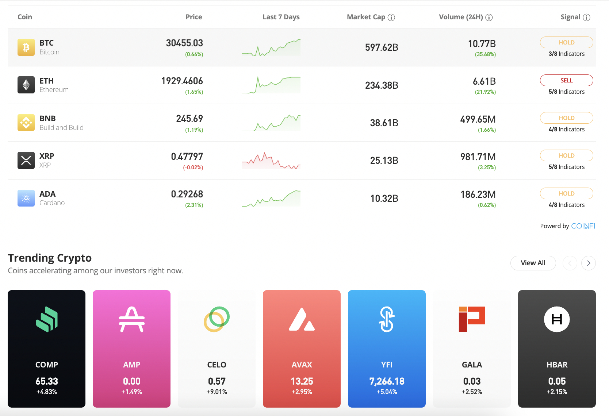
Task: Select the Cardano name text
Action: [52, 203]
